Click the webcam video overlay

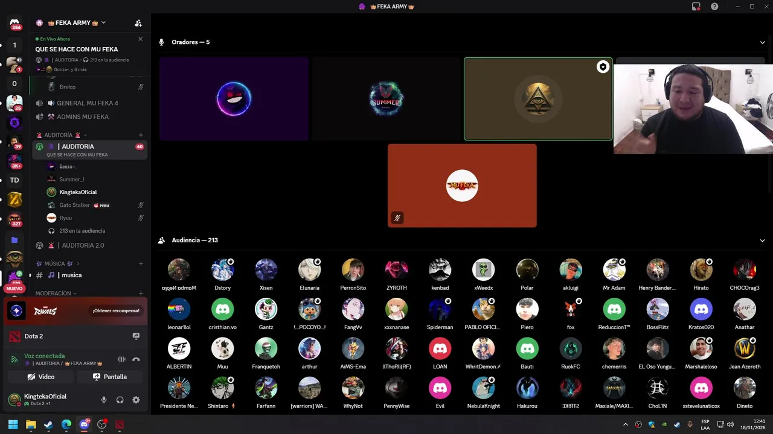pyautogui.click(x=693, y=109)
